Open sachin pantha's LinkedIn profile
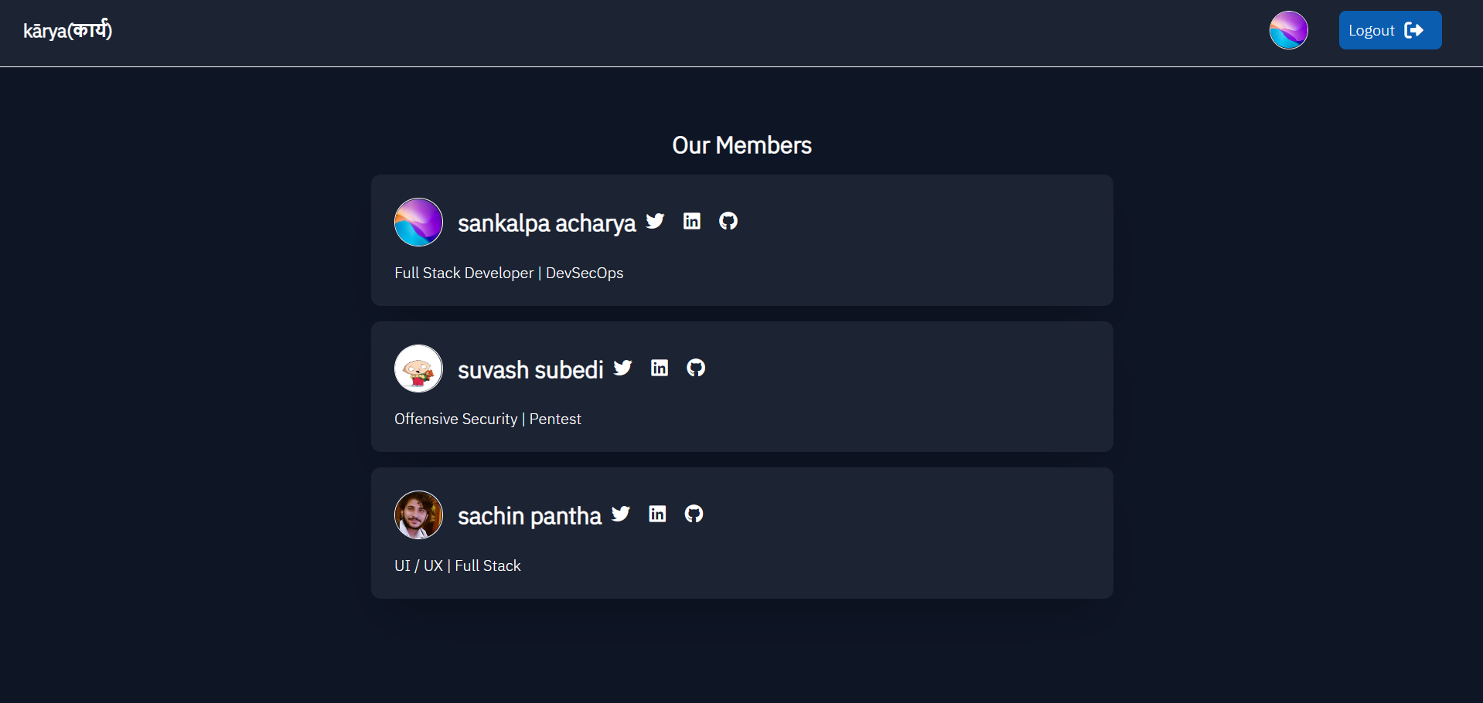The height and width of the screenshot is (703, 1483). tap(657, 514)
